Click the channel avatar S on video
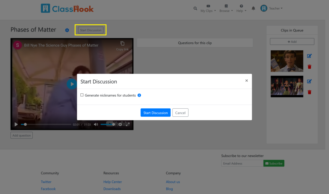 point(18,45)
